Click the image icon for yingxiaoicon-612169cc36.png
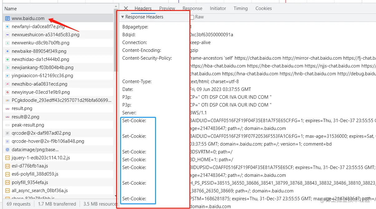376x209 pixels. click(x=7, y=76)
